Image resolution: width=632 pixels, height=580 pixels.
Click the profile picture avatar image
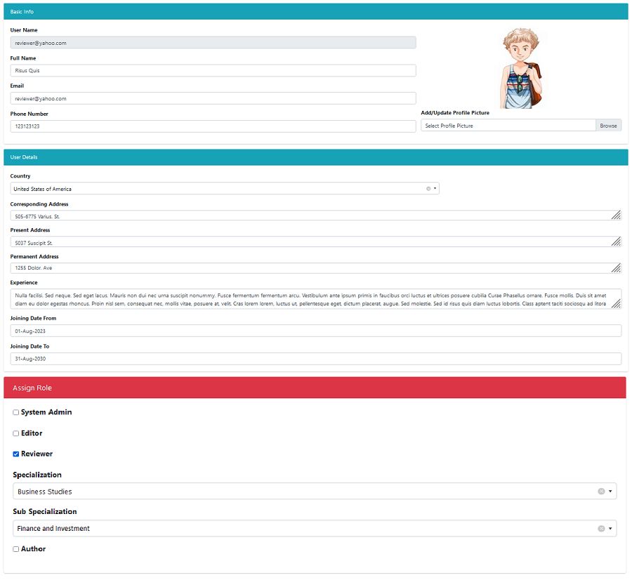[x=521, y=68]
